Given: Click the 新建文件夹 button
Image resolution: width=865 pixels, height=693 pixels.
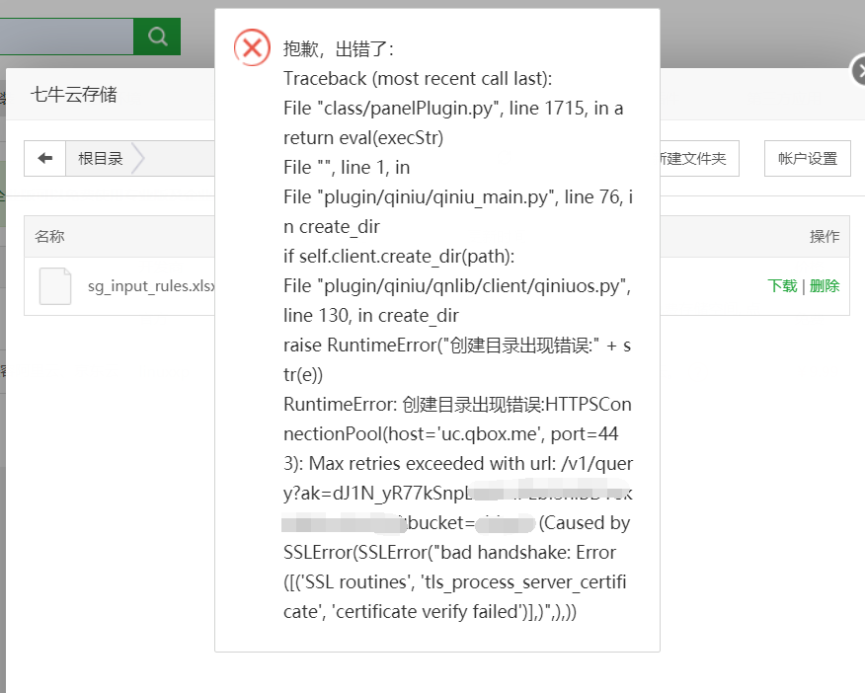Looking at the screenshot, I should (699, 159).
